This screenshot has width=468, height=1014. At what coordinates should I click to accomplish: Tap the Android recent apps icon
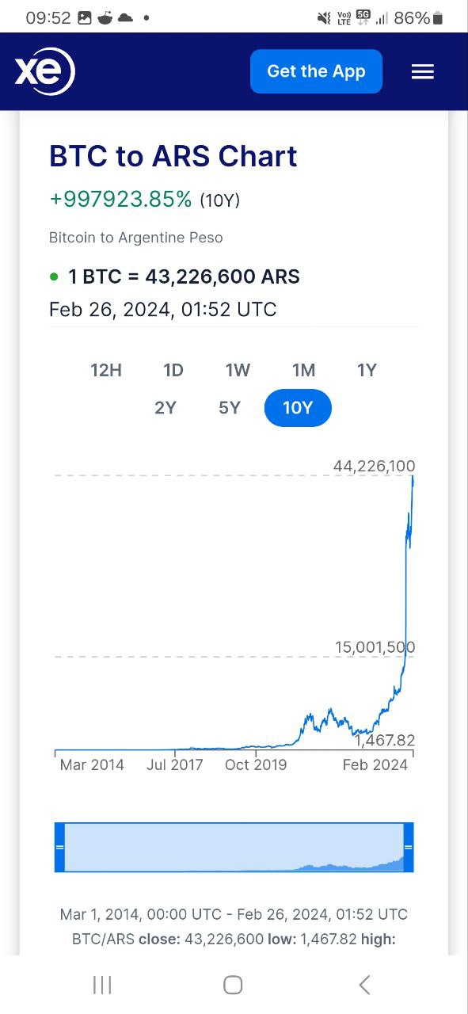coord(102,985)
